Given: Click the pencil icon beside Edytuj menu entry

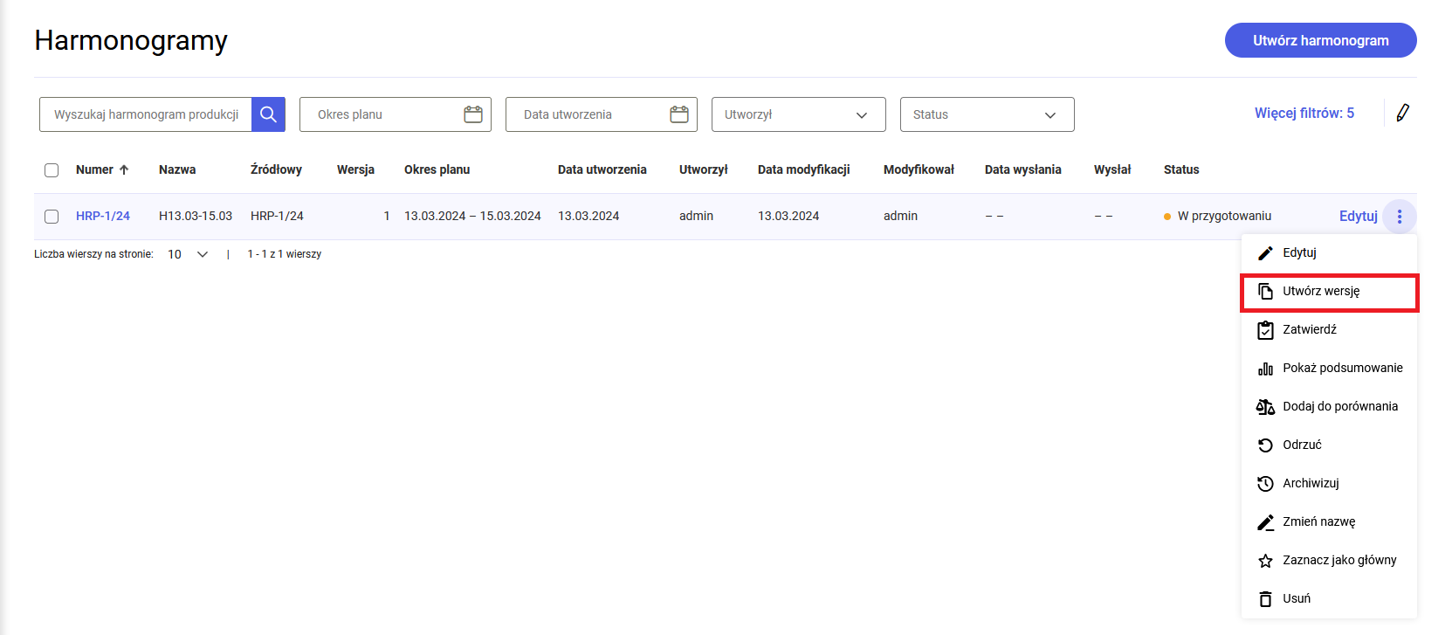Looking at the screenshot, I should pos(1265,253).
